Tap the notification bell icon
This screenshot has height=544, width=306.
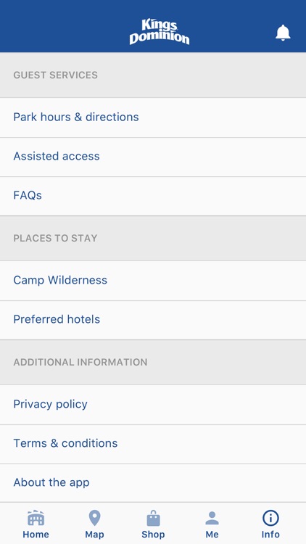(x=283, y=33)
